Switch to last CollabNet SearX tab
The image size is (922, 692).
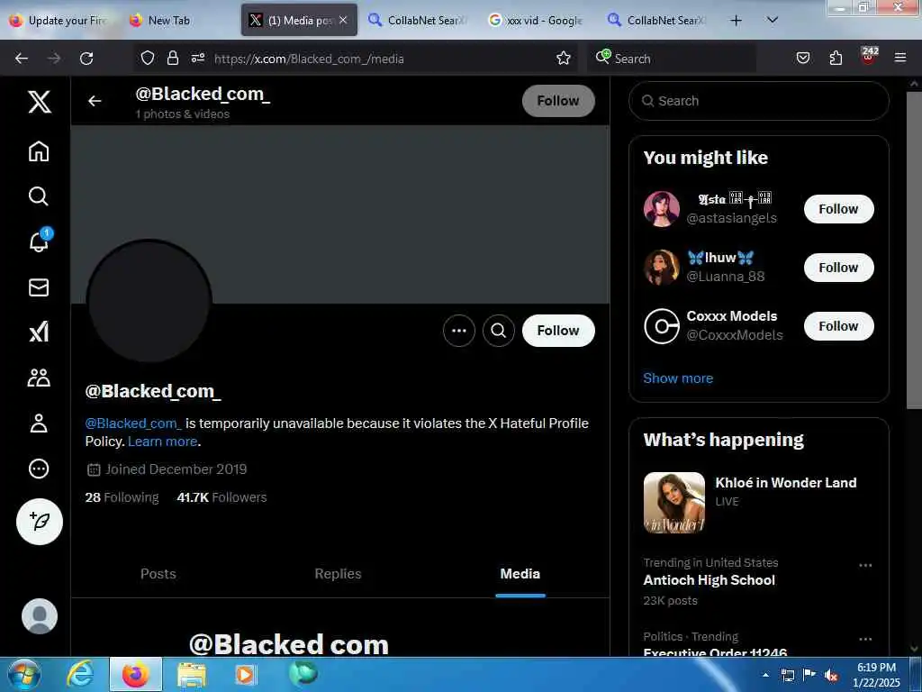[x=657, y=21]
